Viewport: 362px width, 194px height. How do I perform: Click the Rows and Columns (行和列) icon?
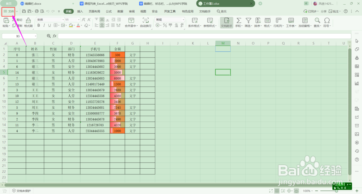(279, 21)
